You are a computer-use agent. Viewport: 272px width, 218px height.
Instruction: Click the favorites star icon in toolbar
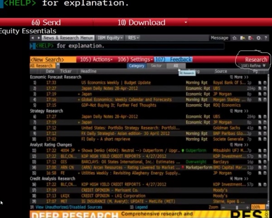click(234, 38)
